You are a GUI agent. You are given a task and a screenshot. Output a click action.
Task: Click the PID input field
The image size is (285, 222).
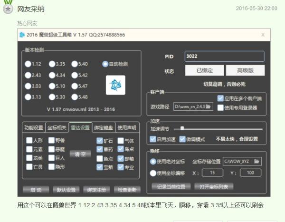225,56
